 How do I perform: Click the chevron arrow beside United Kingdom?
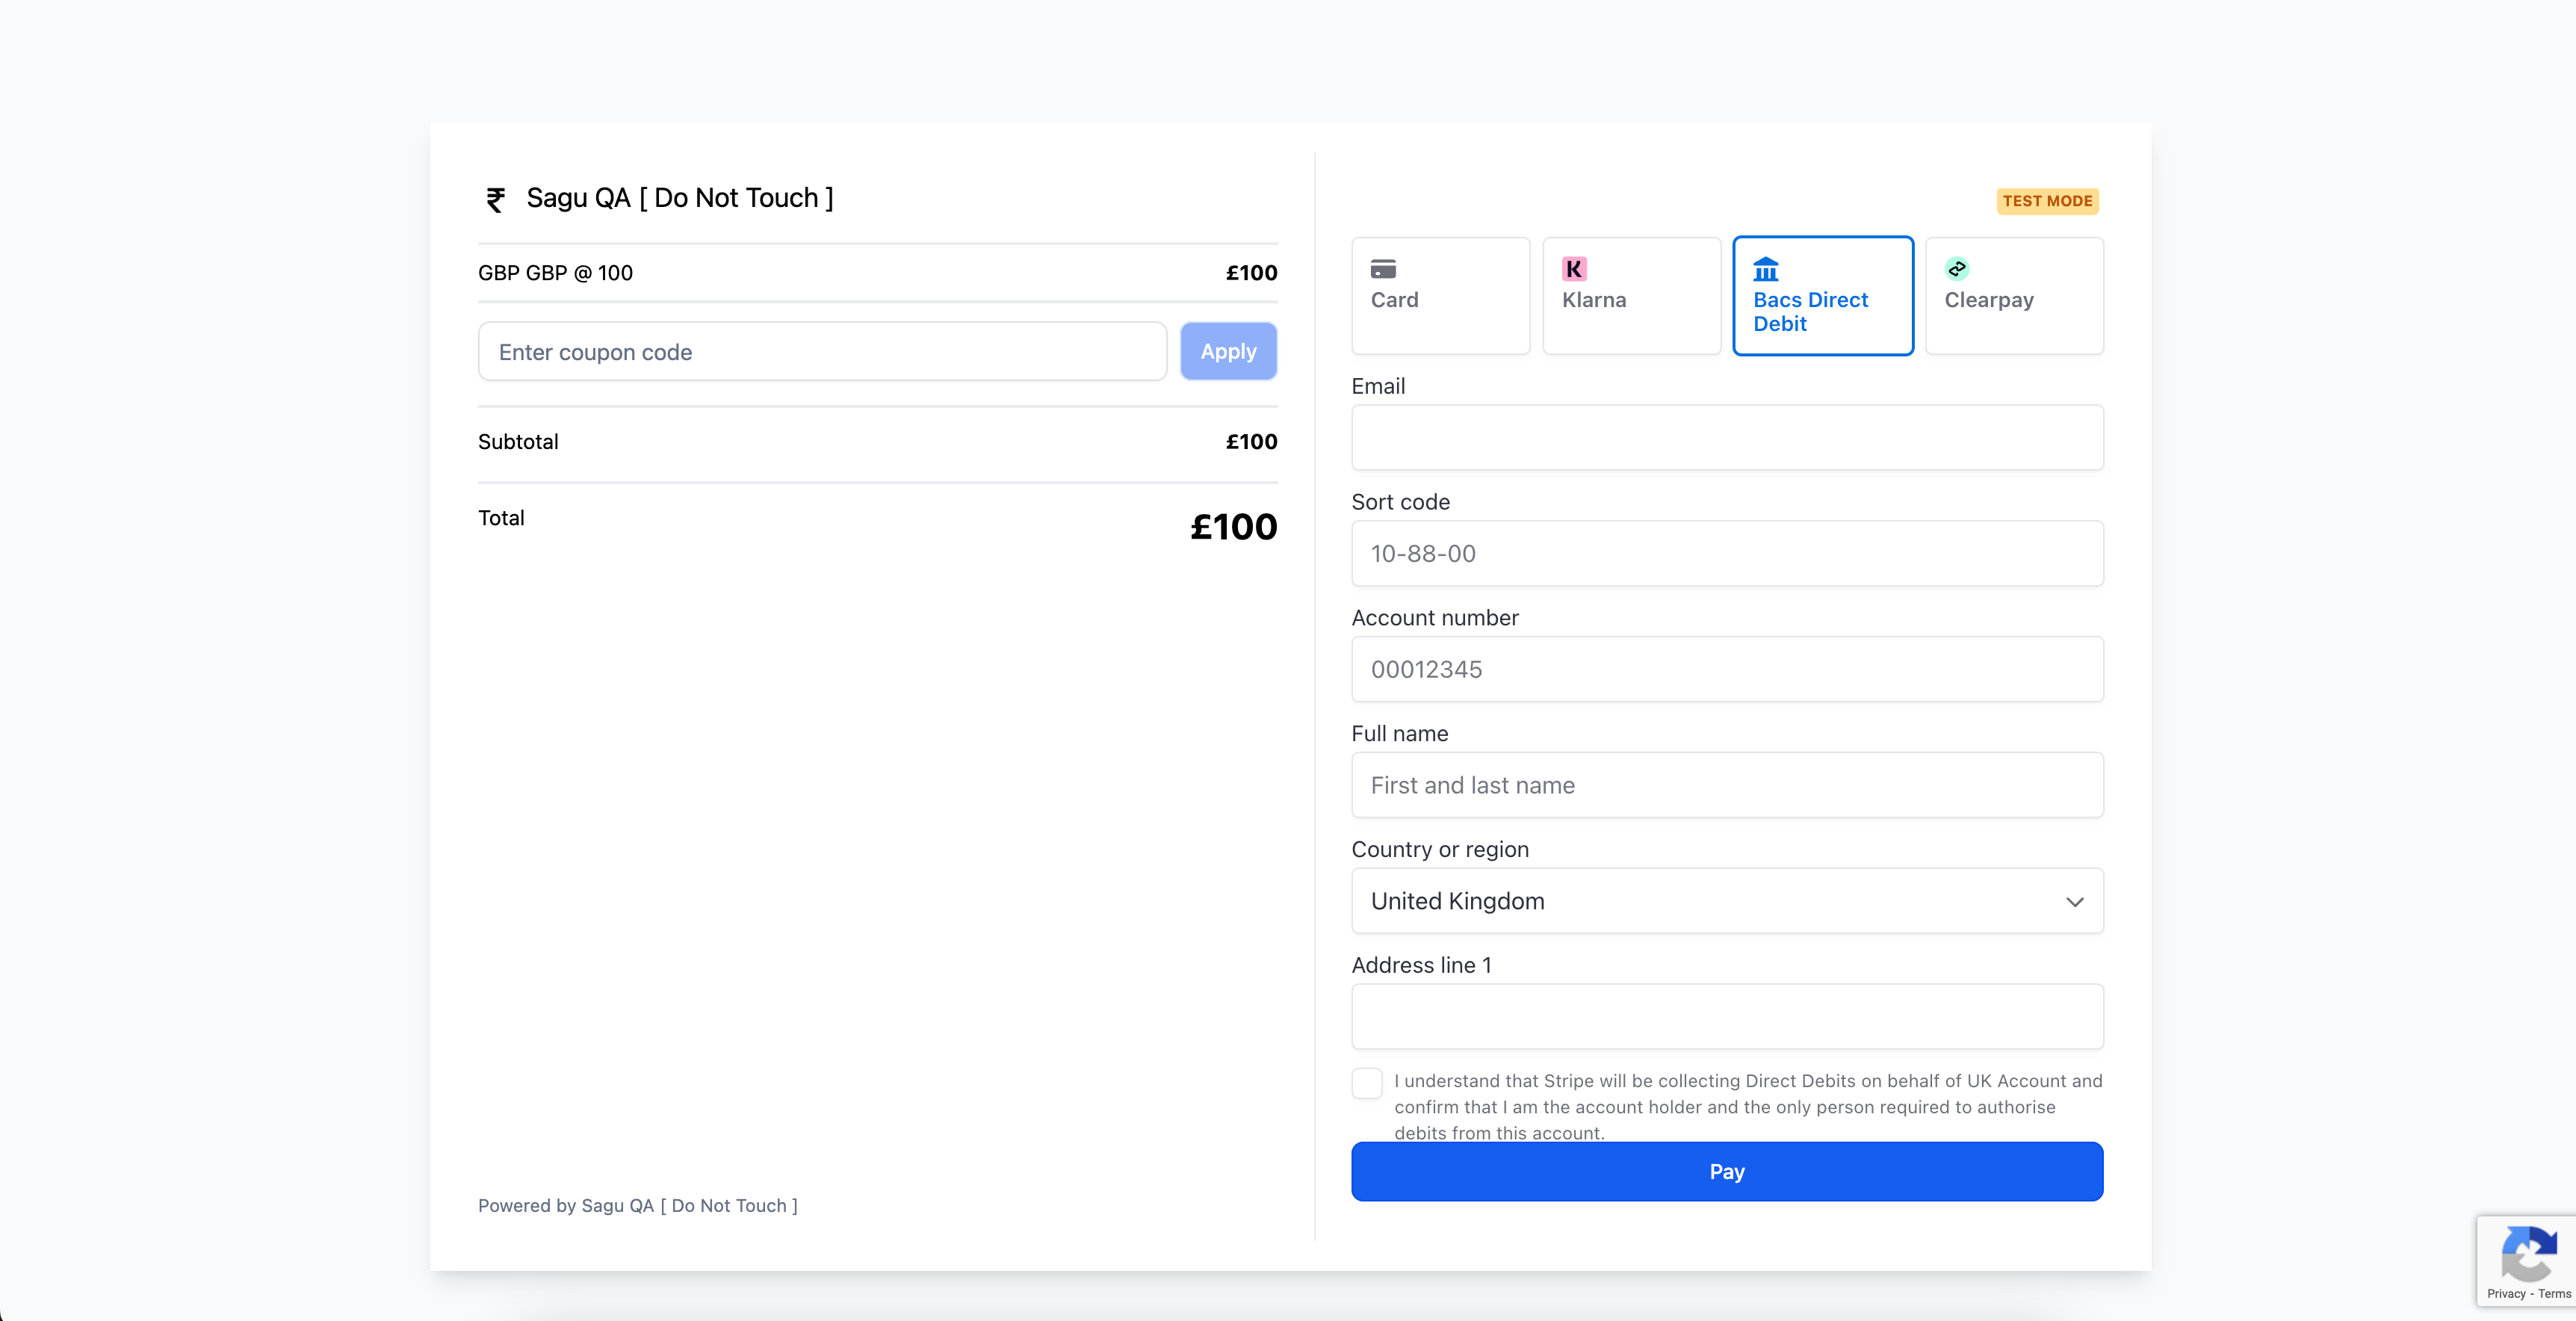[2074, 902]
